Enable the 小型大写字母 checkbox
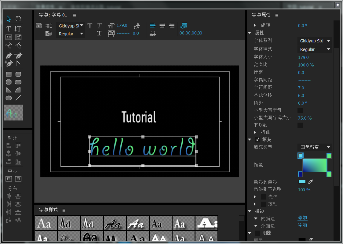 pos(300,110)
